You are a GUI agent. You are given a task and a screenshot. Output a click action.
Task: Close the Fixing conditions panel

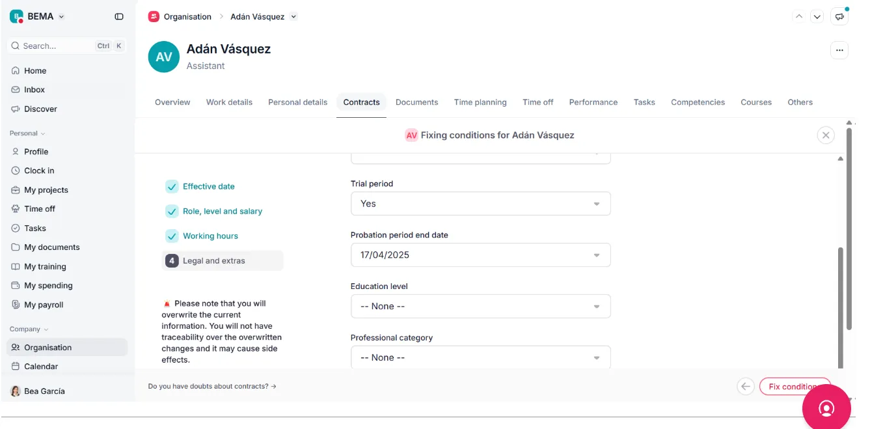point(826,135)
